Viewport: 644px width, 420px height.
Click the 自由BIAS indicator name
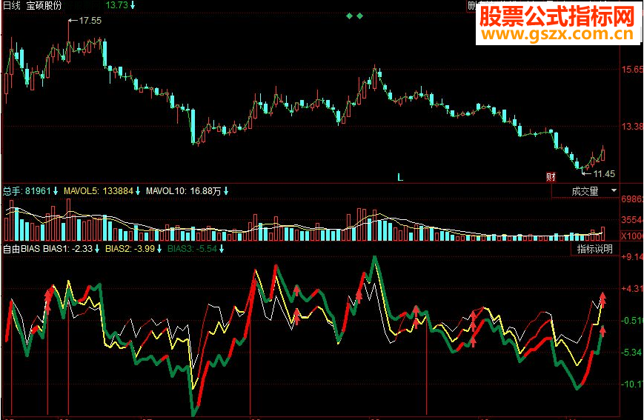21,249
